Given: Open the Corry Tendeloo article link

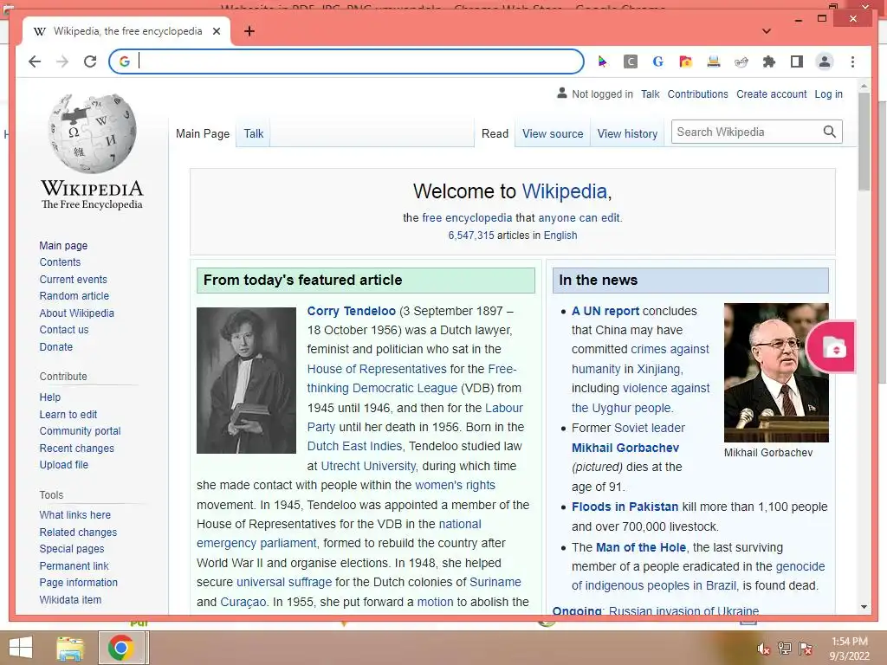Looking at the screenshot, I should point(352,311).
